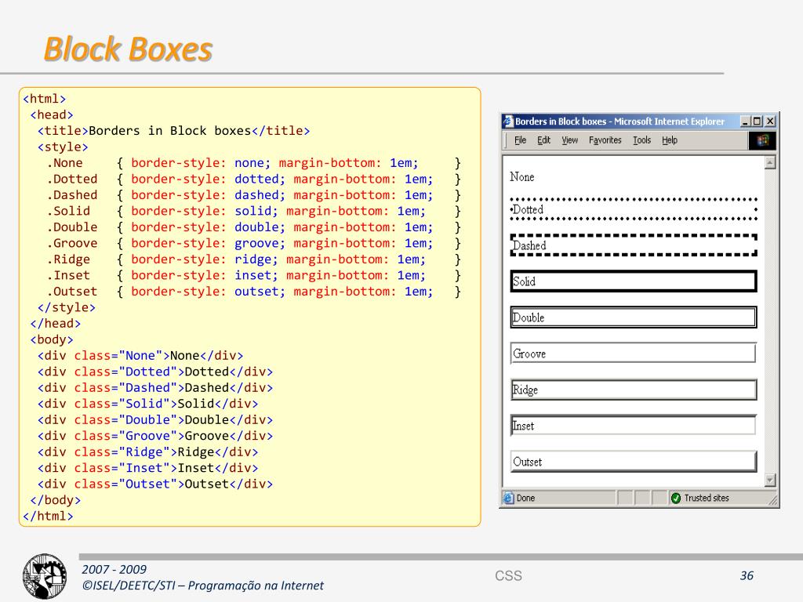Click the div class="Double" code line
803x602 pixels.
coord(155,420)
